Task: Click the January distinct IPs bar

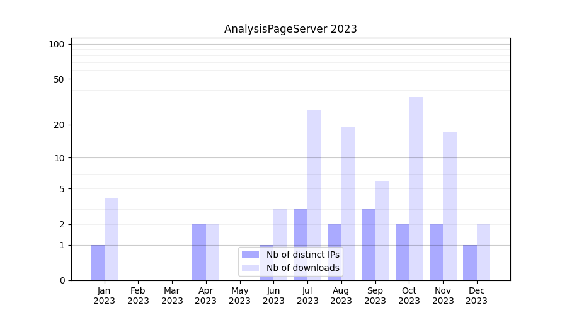Action: coord(98,263)
